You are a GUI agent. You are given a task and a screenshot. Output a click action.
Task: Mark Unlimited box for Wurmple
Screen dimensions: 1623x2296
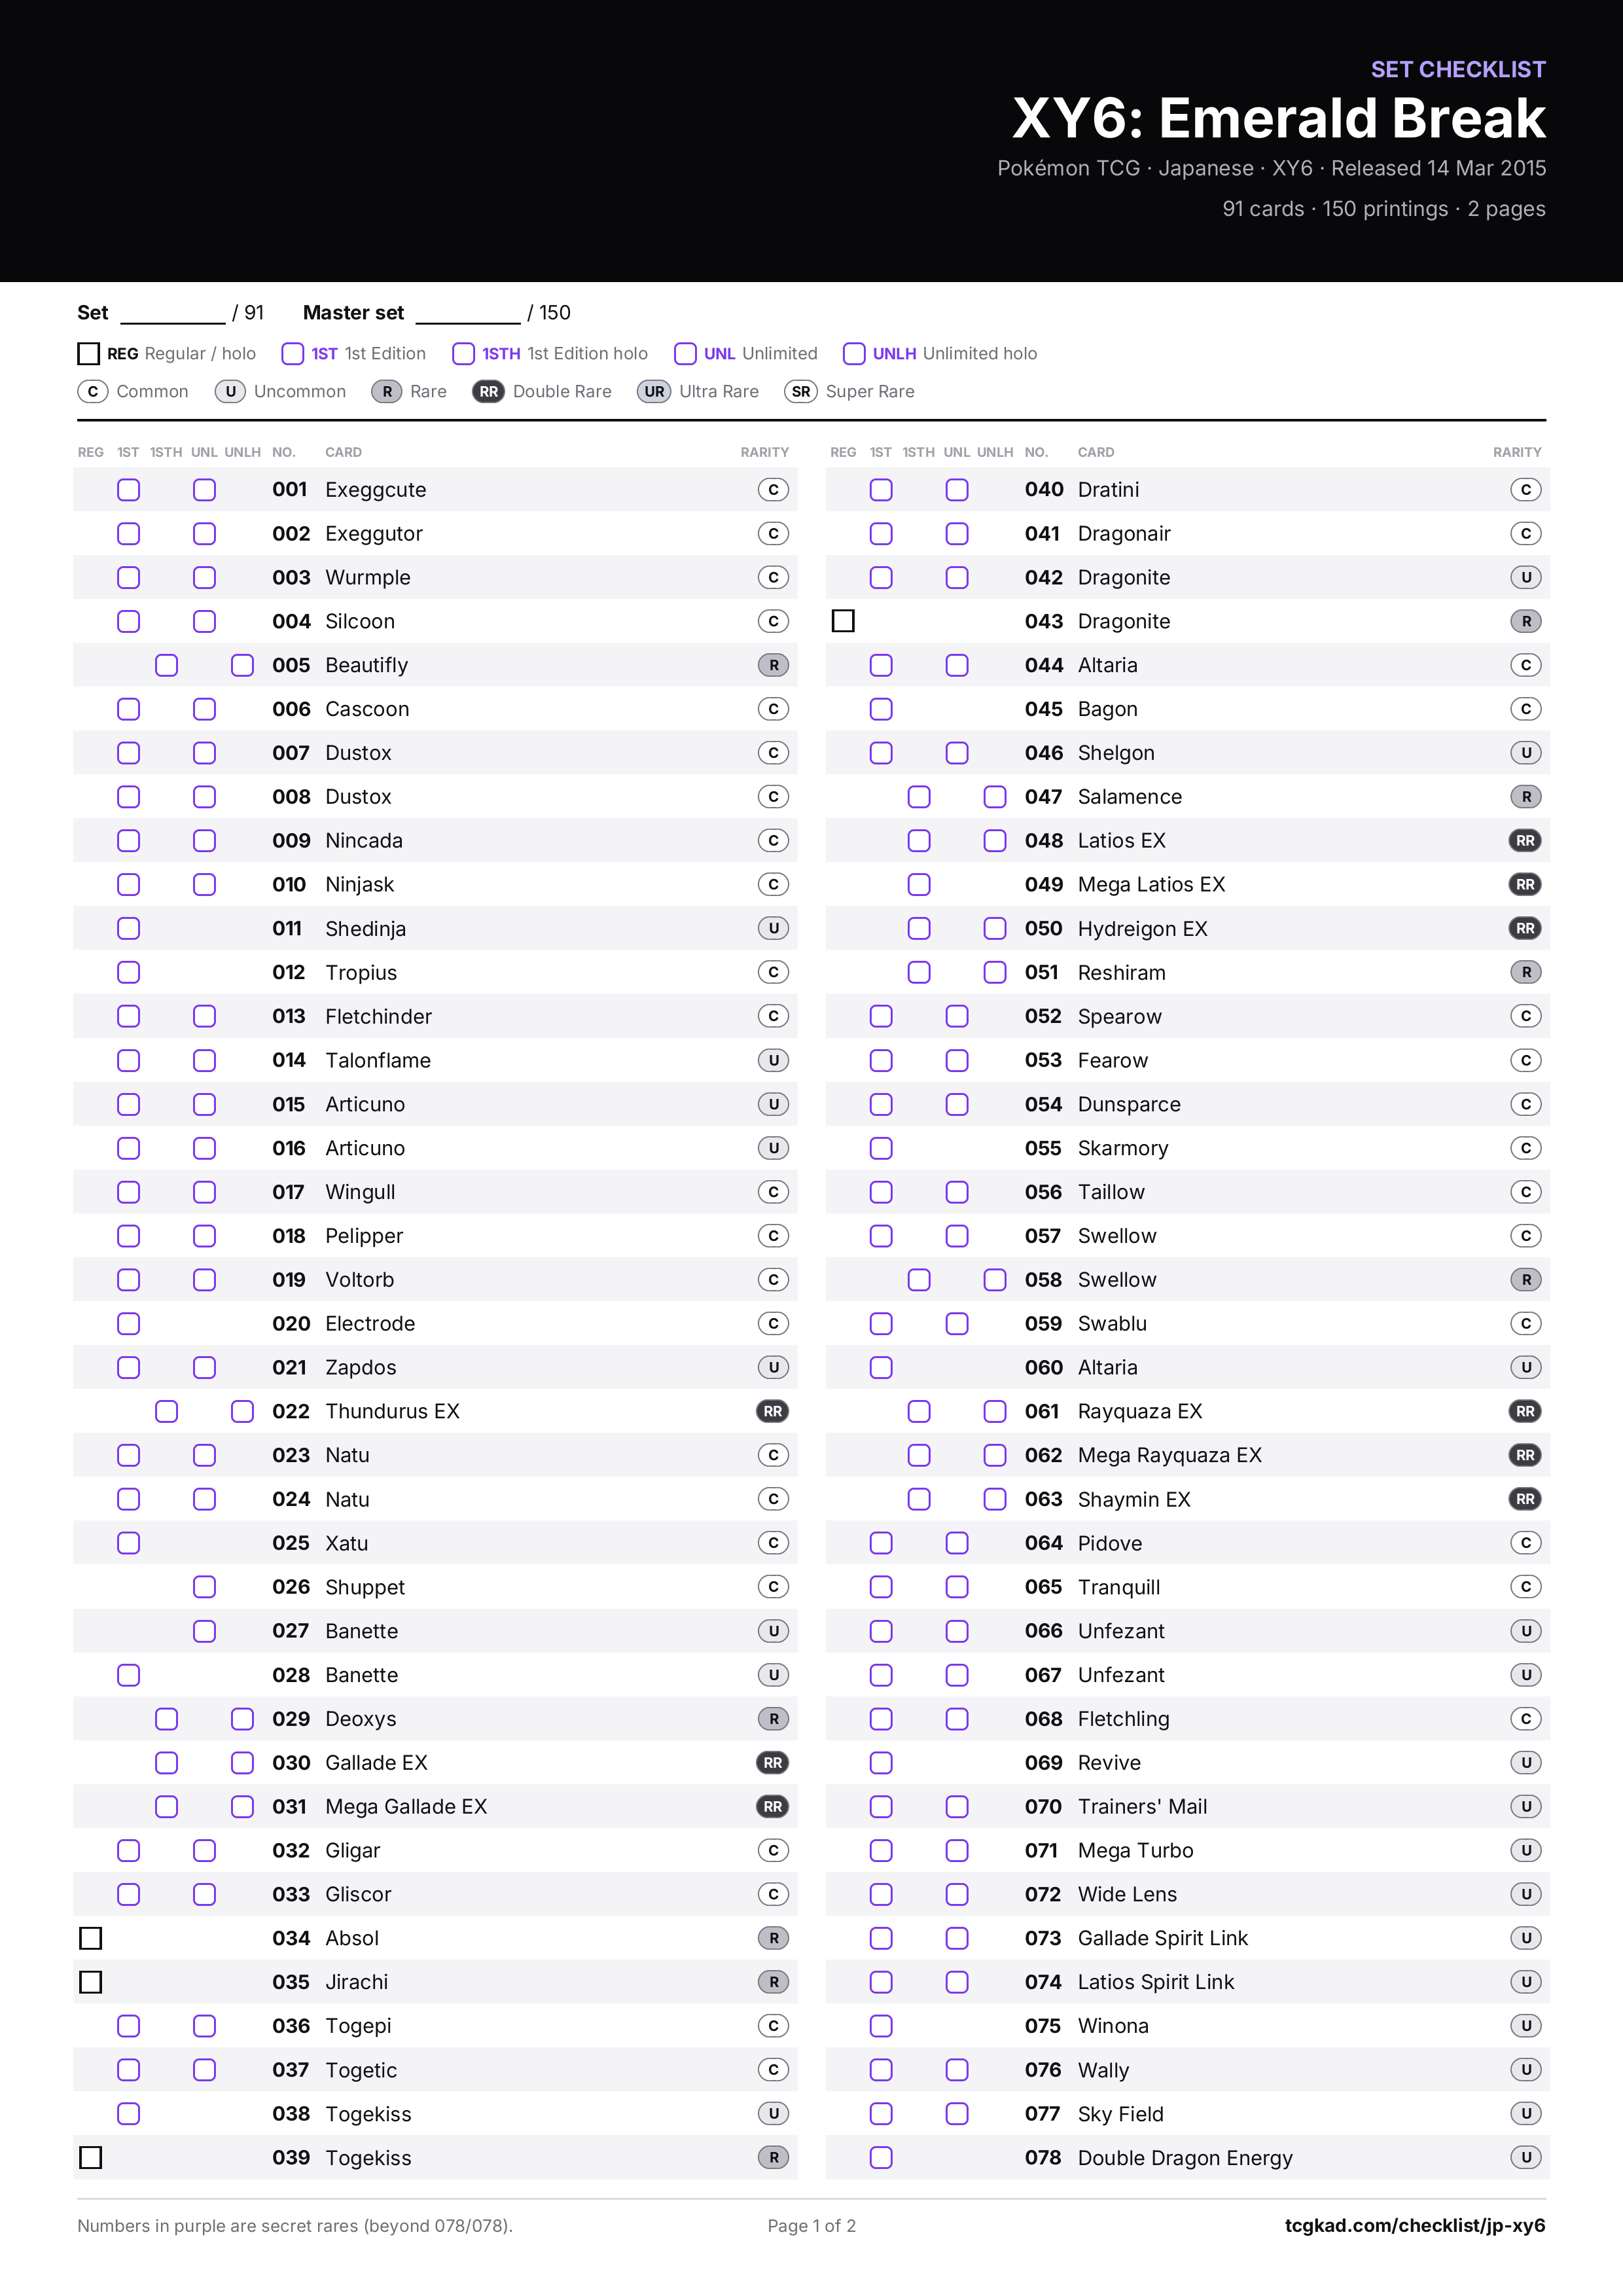[205, 577]
